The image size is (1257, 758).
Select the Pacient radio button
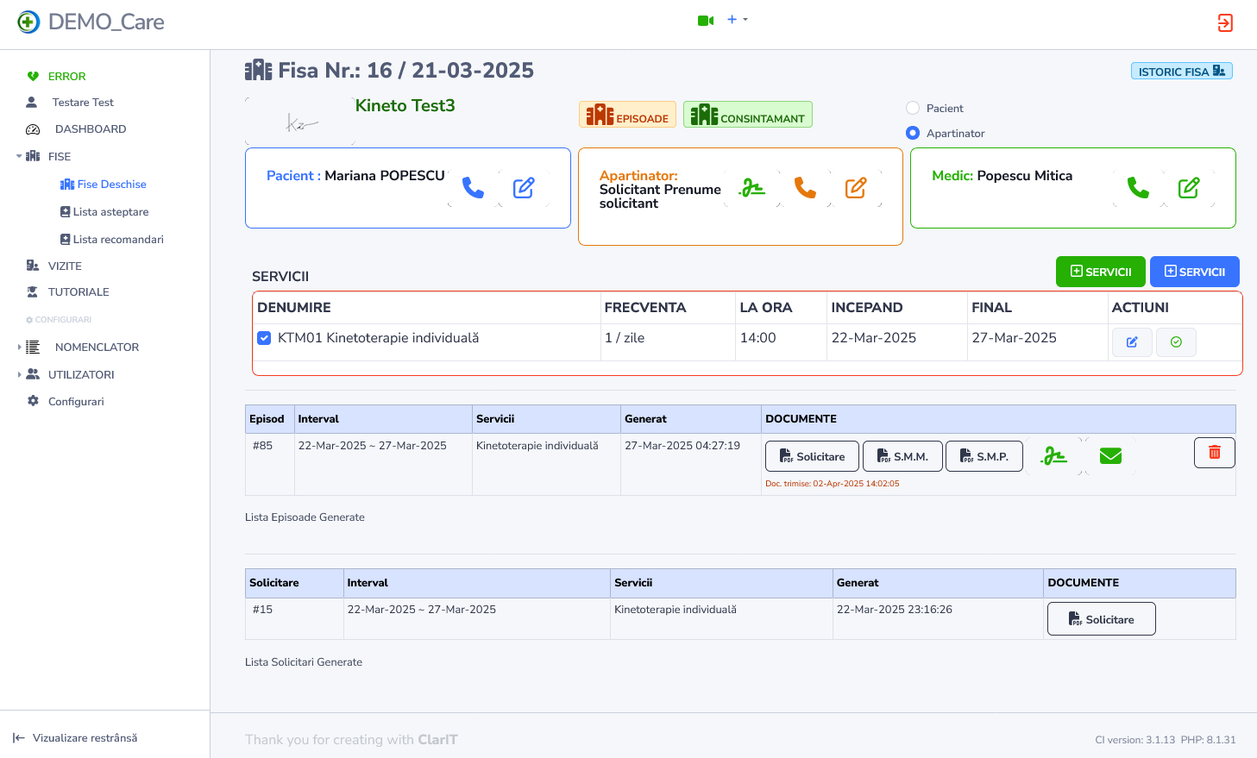pyautogui.click(x=913, y=109)
